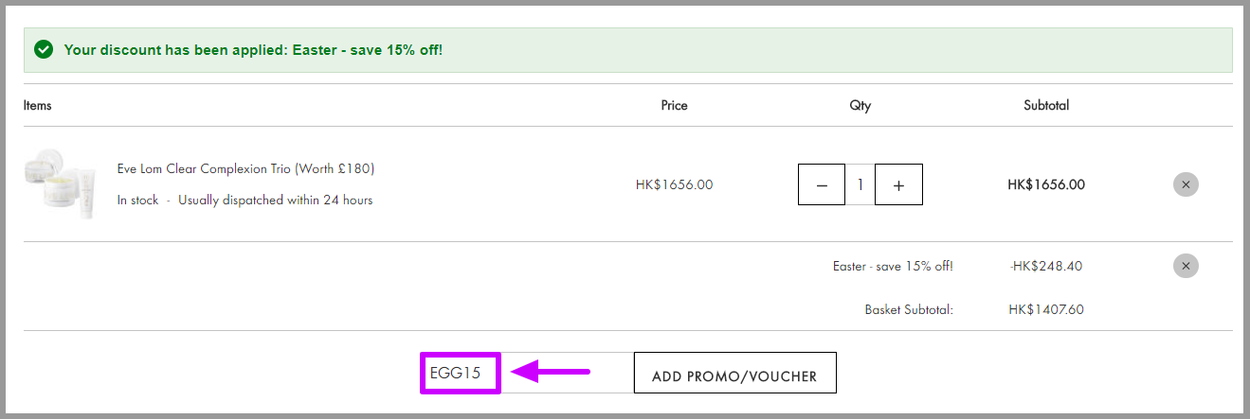Click the ADD PROMO/VOUCHER button
This screenshot has height=419, width=1250.
[734, 373]
